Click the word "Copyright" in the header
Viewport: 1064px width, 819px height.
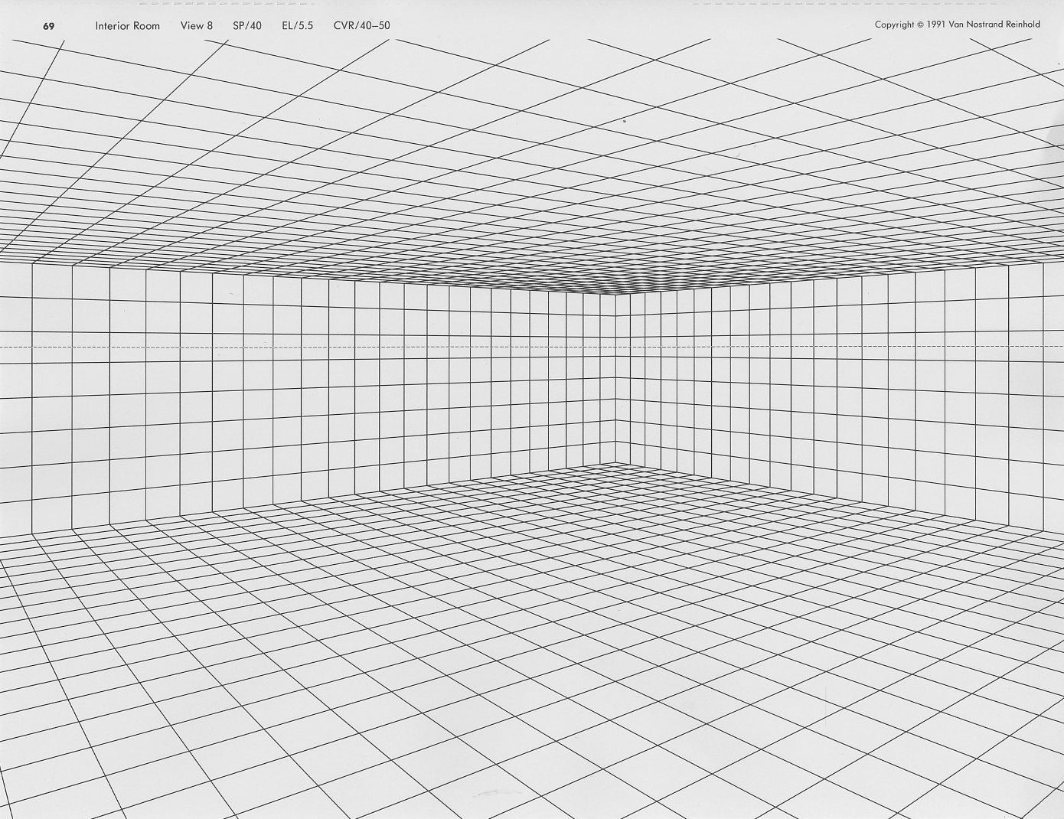point(894,24)
